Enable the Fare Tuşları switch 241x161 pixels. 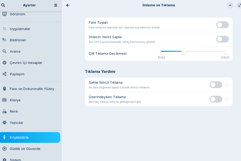222,25
